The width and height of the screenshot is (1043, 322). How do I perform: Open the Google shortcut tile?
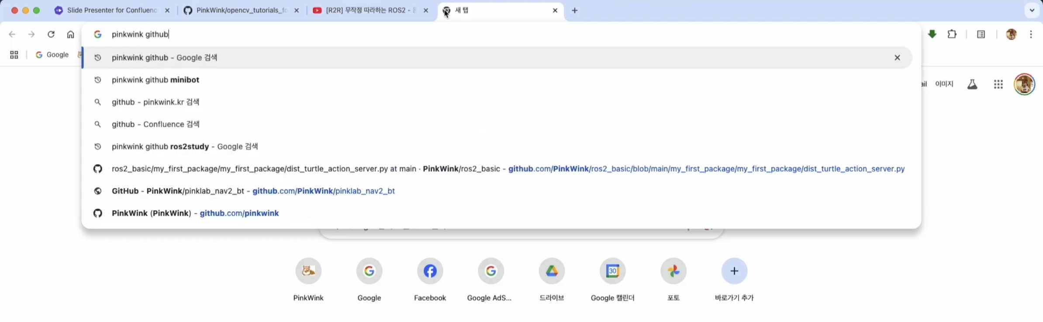tap(369, 279)
